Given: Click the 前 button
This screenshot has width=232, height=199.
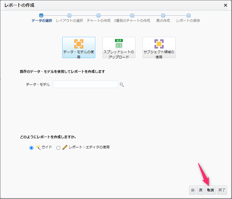Looking at the screenshot, I should [x=193, y=190].
